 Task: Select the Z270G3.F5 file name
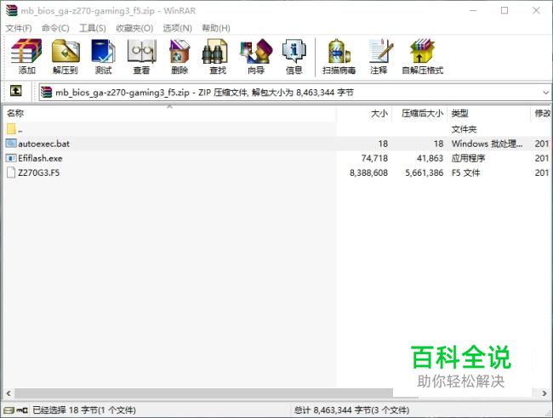(x=39, y=172)
